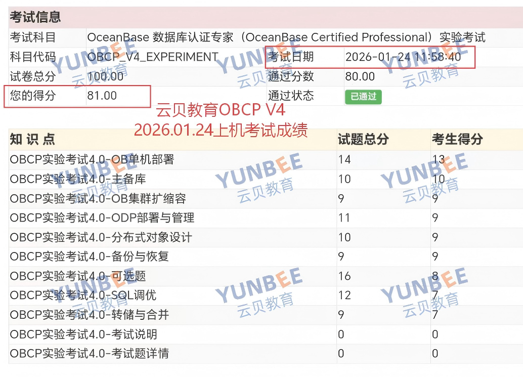Click the ODP部署与管理 row label

[x=102, y=218]
